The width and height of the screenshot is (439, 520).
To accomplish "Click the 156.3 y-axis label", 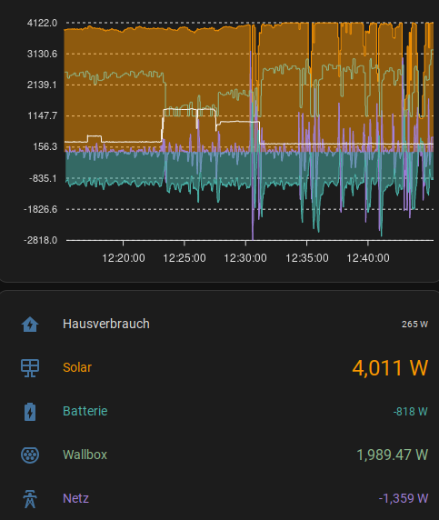I will point(45,146).
